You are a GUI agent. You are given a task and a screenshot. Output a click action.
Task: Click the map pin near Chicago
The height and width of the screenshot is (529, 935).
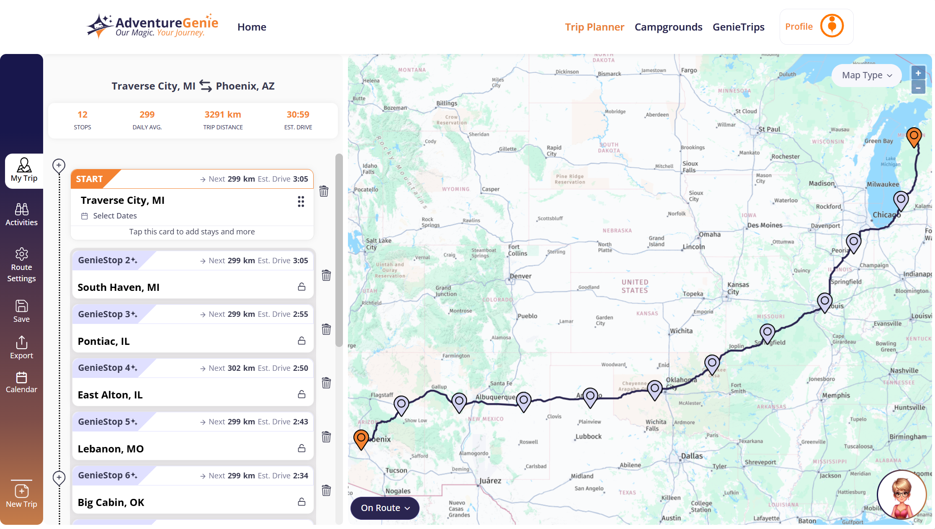pos(901,201)
